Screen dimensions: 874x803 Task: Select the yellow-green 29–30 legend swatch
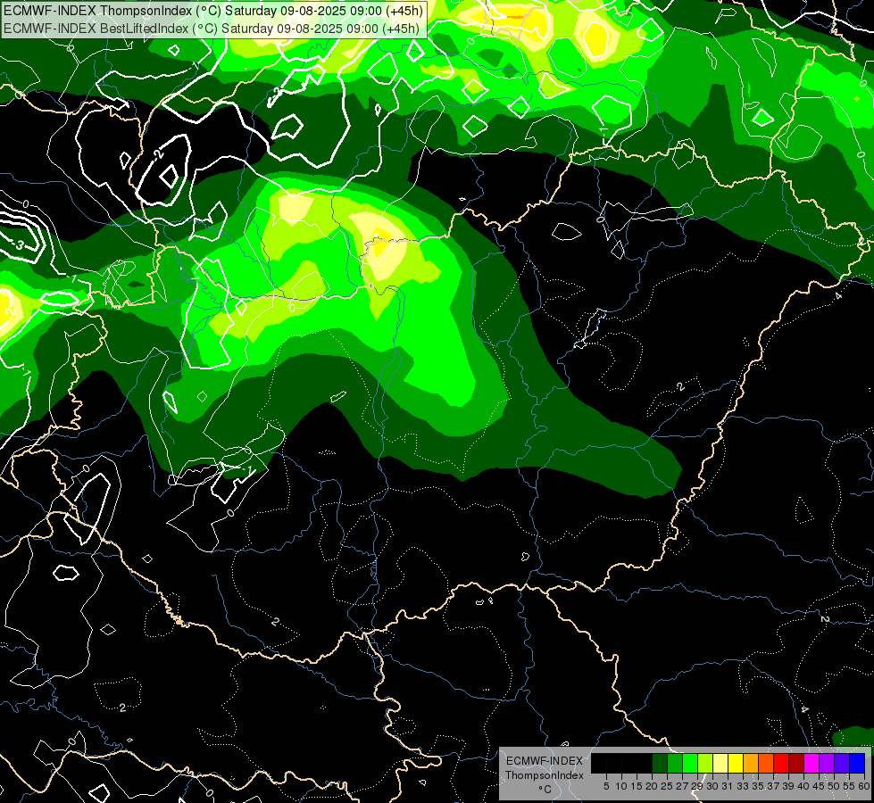click(705, 763)
